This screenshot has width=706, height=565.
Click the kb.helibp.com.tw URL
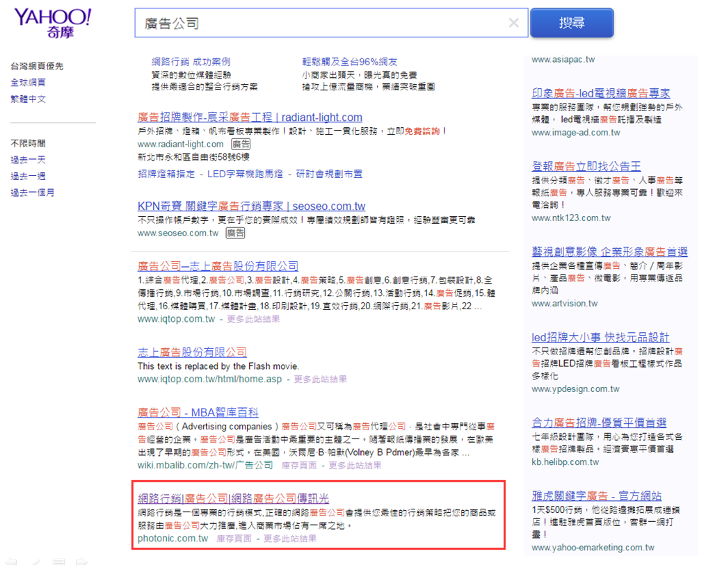(x=565, y=462)
